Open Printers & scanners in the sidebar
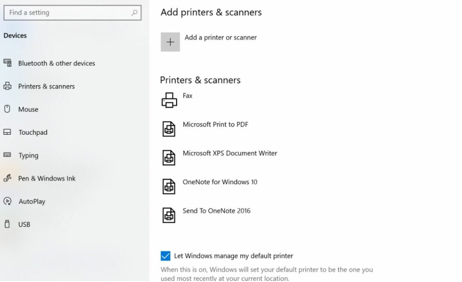462x282 pixels. pyautogui.click(x=46, y=87)
